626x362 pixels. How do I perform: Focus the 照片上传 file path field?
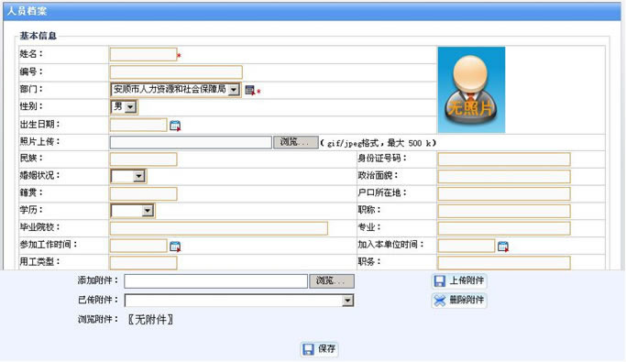[191, 142]
